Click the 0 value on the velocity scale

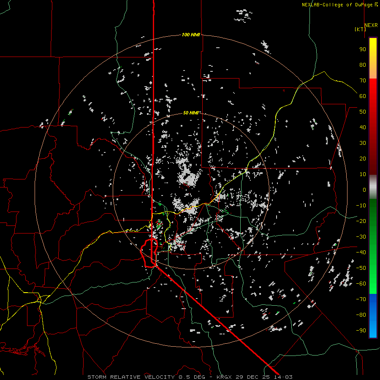(x=364, y=190)
